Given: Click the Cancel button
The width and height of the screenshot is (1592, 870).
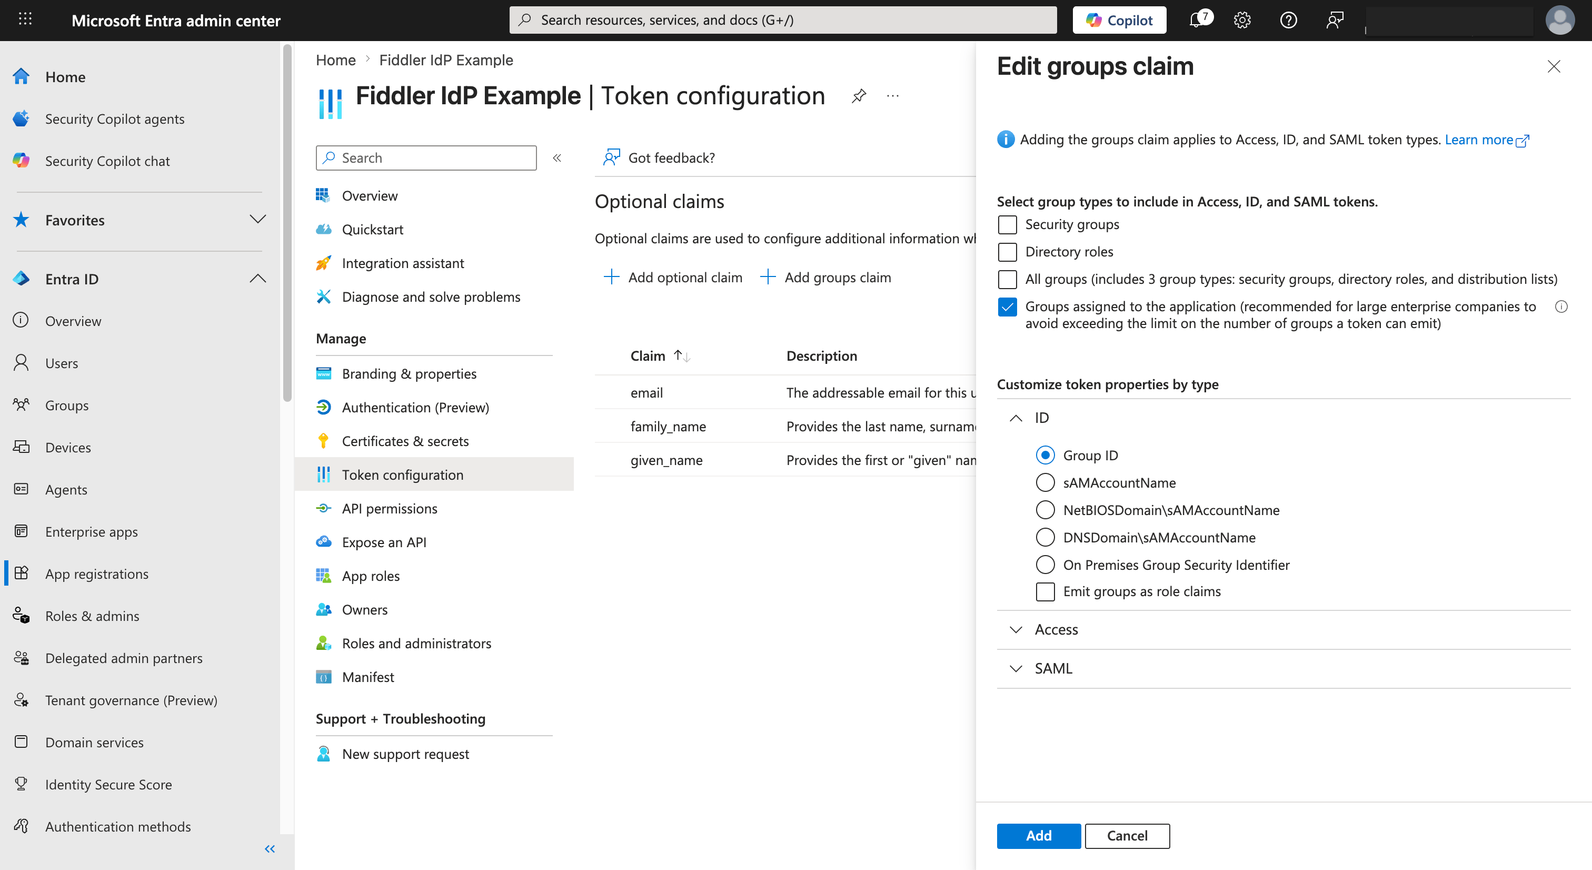Looking at the screenshot, I should point(1127,836).
